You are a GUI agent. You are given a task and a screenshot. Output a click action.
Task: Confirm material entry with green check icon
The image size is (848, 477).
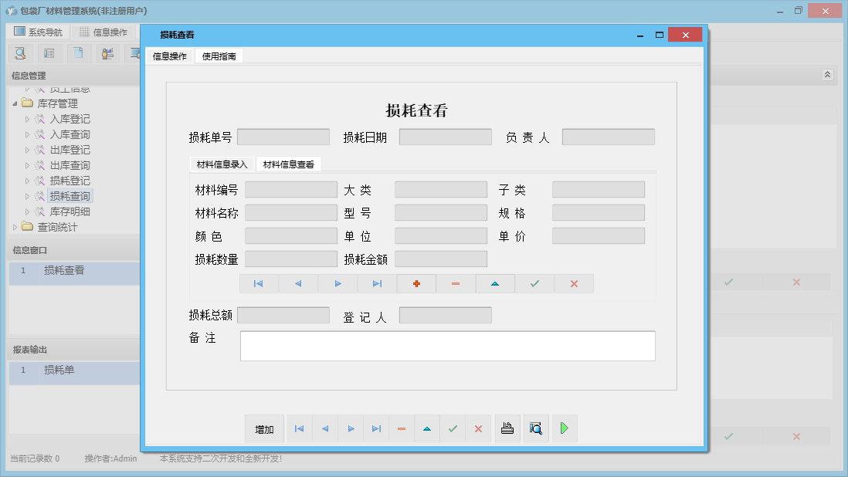coord(534,283)
